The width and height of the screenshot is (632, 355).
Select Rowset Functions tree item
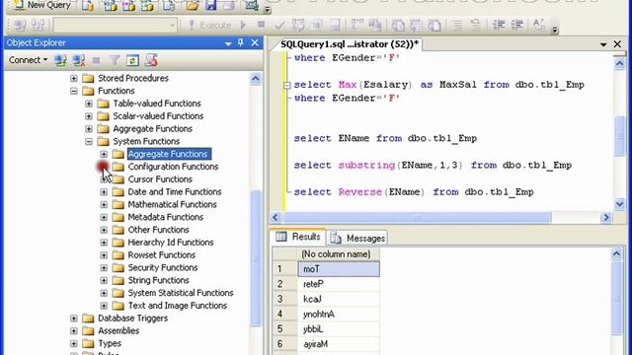[161, 255]
